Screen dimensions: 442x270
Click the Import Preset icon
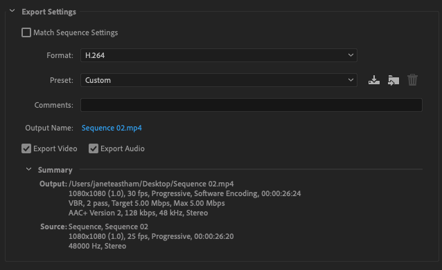(394, 80)
